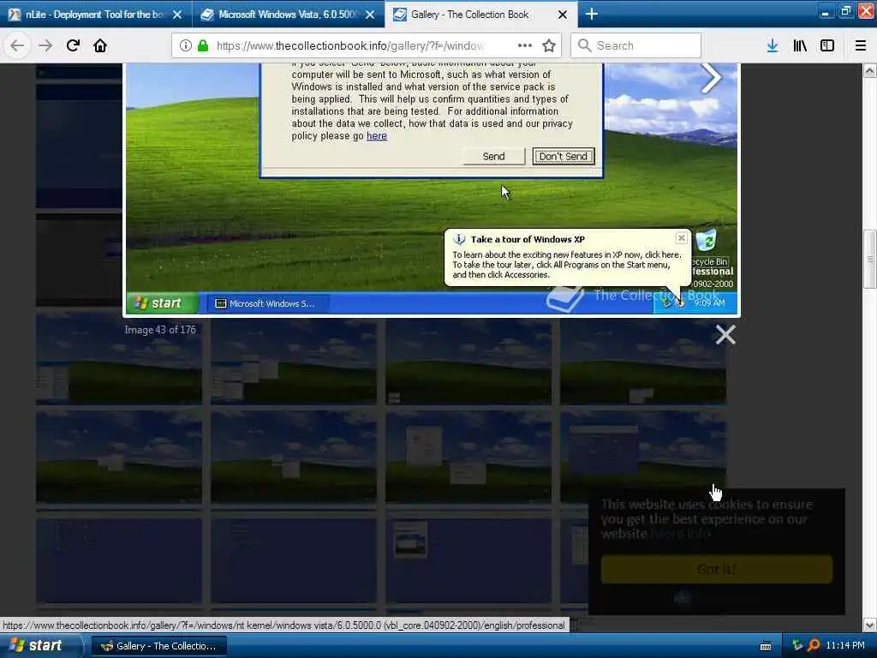Select Gallery - The Collectio... taskbar button
The width and height of the screenshot is (877, 658).
click(x=158, y=646)
